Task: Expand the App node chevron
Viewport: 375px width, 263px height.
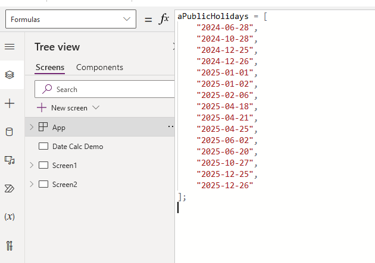Action: [x=32, y=127]
